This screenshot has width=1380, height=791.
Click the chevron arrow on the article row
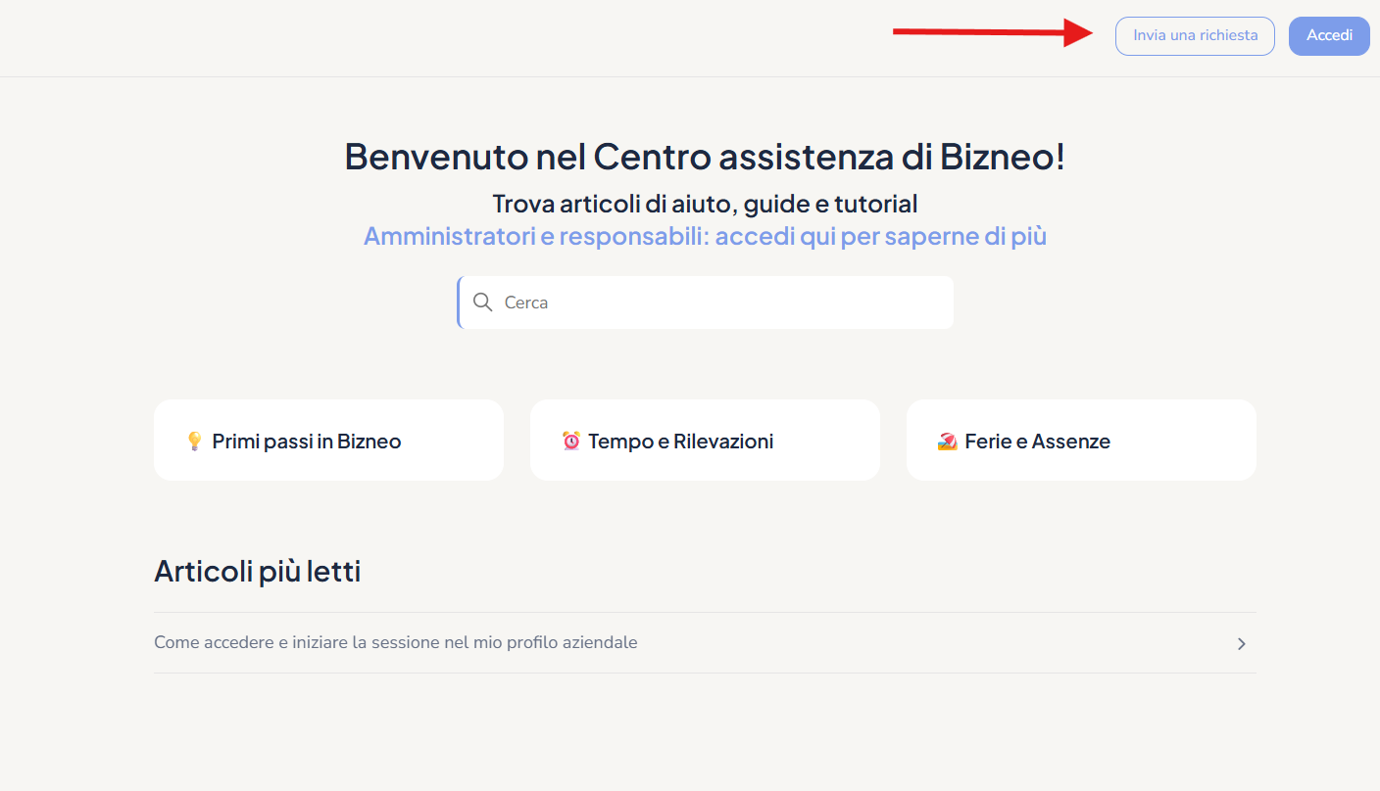coord(1241,643)
